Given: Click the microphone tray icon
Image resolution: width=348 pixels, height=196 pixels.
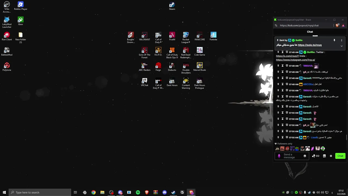Looking at the screenshot, I should pos(305,192).
